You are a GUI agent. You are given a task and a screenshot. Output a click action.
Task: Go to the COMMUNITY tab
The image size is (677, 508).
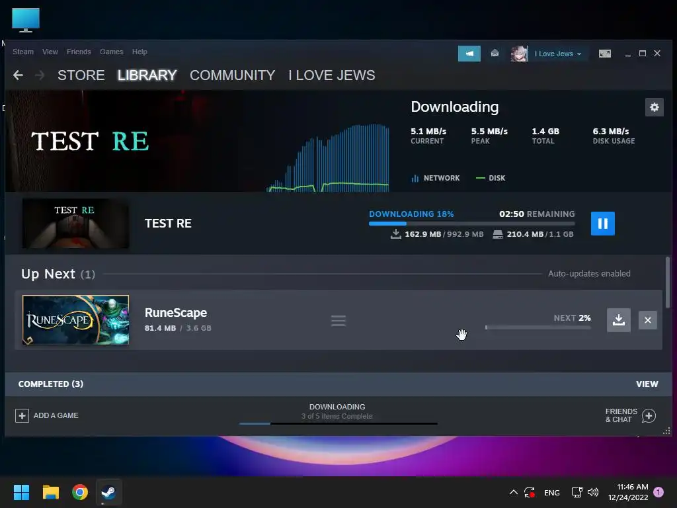click(232, 75)
